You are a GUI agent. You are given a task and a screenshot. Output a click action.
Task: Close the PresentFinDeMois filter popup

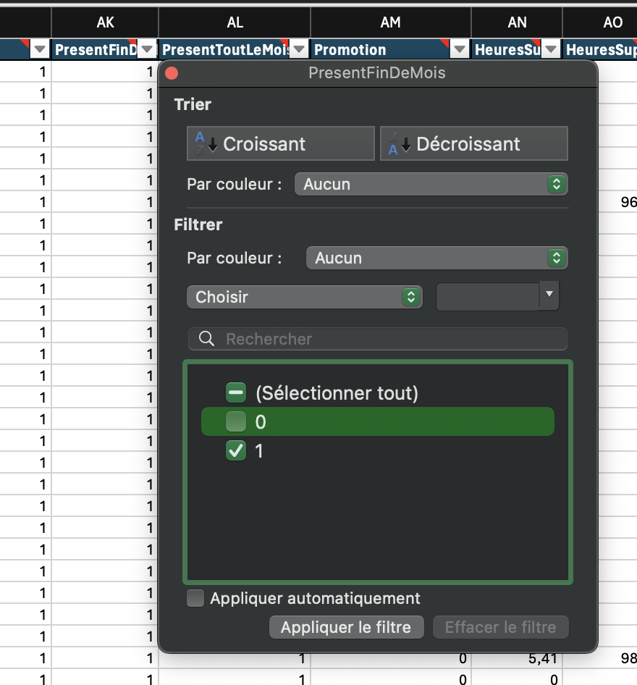click(172, 73)
